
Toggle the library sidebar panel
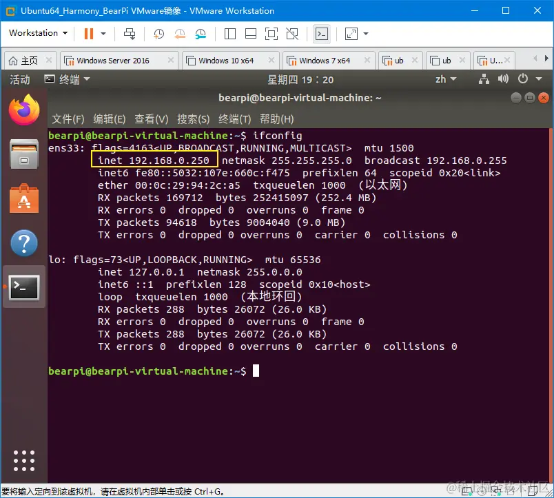click(230, 34)
